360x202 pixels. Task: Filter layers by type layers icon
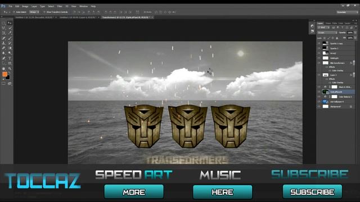[x=343, y=27]
